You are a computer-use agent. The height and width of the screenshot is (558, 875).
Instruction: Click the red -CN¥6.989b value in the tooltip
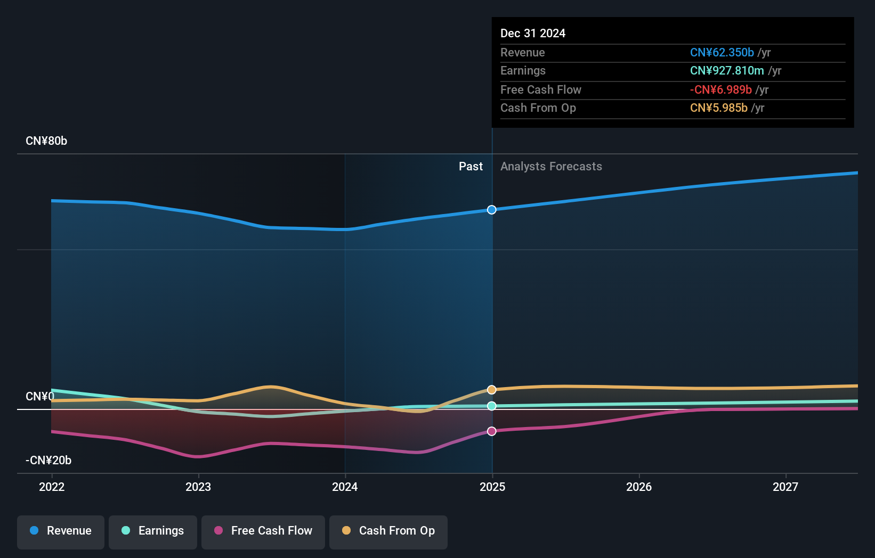[x=721, y=90]
